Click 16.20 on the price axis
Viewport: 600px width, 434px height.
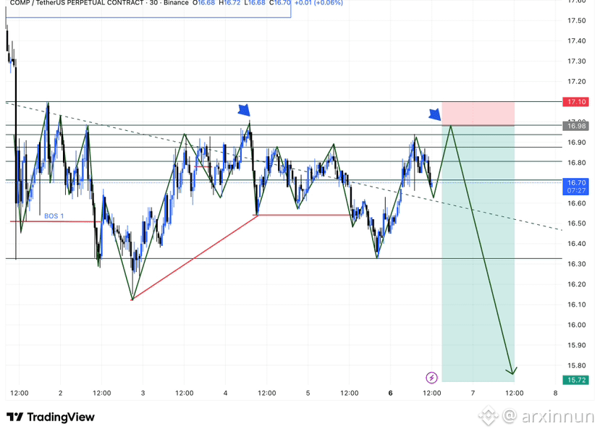click(x=576, y=284)
